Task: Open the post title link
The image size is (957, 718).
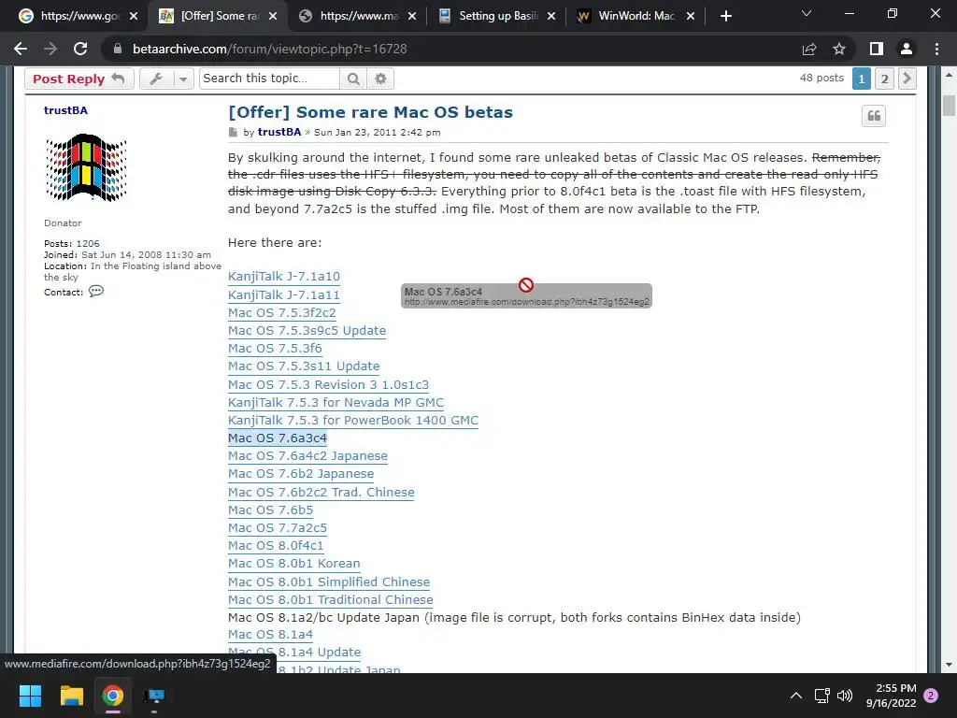Action: click(370, 112)
